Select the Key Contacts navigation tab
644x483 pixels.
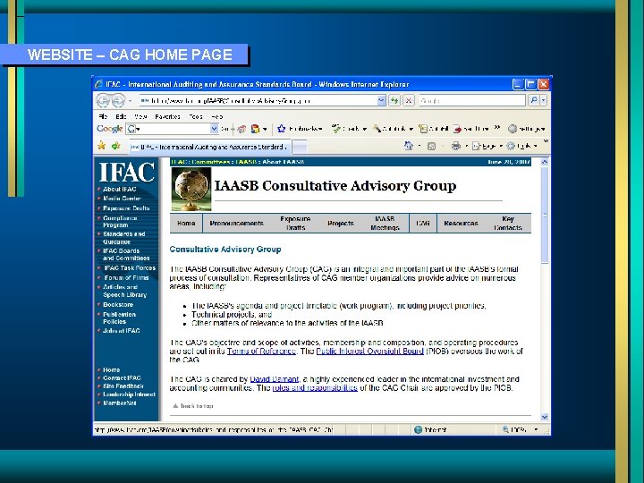[508, 223]
